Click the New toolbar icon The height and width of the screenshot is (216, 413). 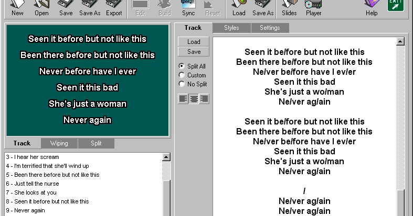(17, 8)
